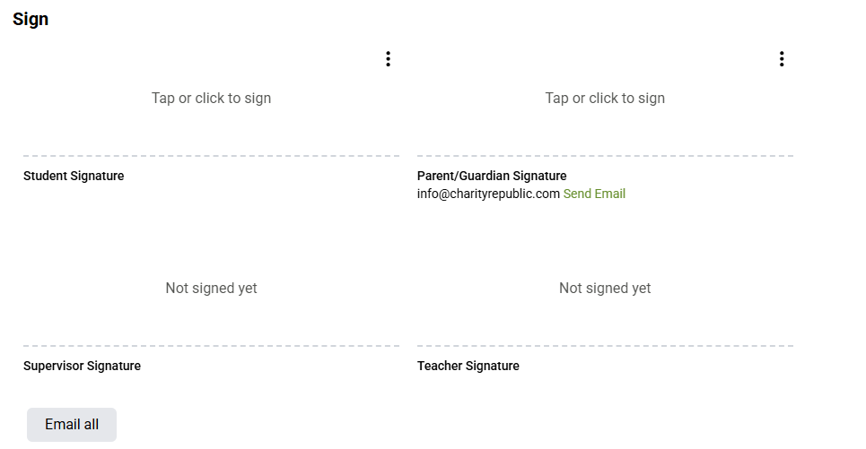Click the info@charityrepublic.com email address
Image resolution: width=866 pixels, height=449 pixels.
click(x=488, y=194)
